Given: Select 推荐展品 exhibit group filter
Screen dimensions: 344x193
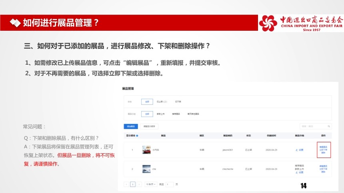Looking at the screenshot, I should point(176,114).
